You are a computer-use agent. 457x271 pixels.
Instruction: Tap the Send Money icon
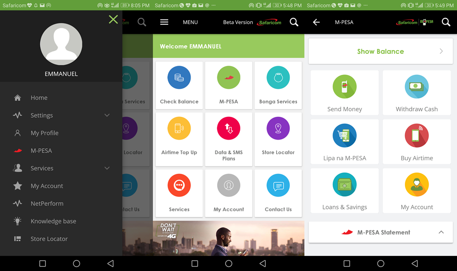point(345,87)
